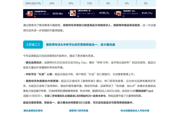179x113 pixels.
Task: Click the show title 《披荆斩棘》
Action: 88,81
